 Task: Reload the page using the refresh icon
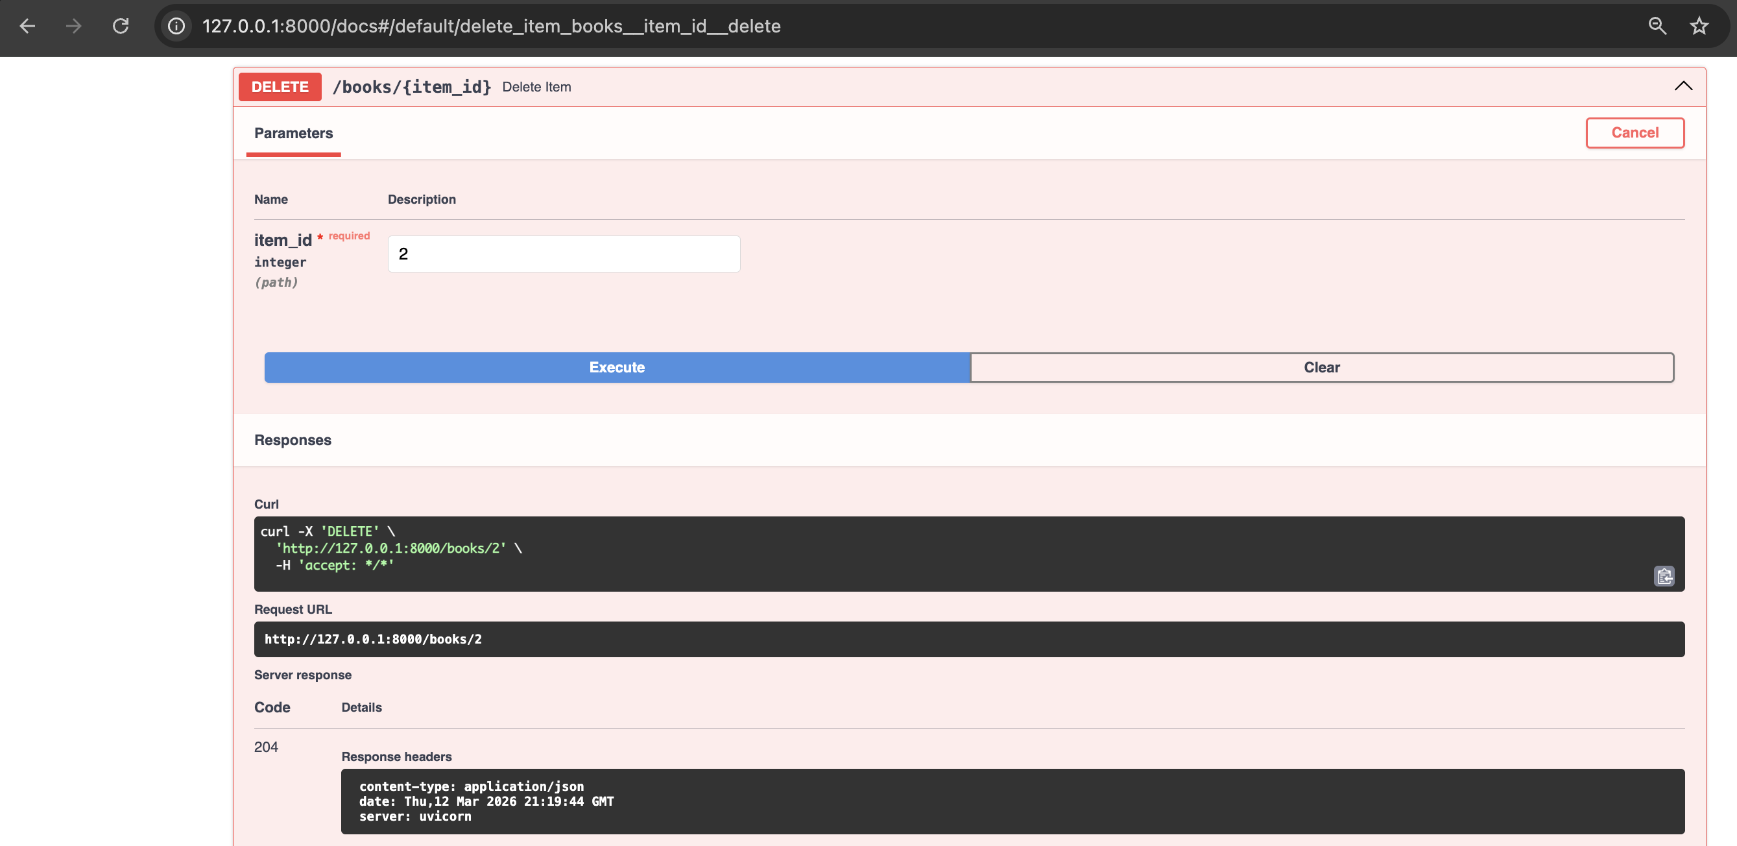[x=121, y=27]
